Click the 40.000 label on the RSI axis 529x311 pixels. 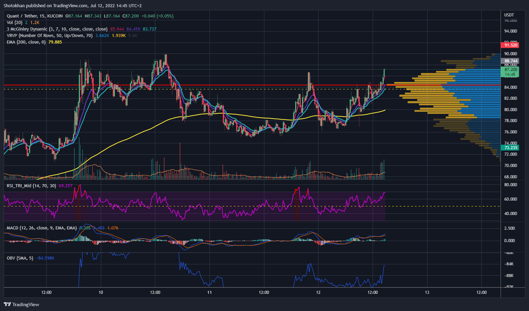(511, 214)
